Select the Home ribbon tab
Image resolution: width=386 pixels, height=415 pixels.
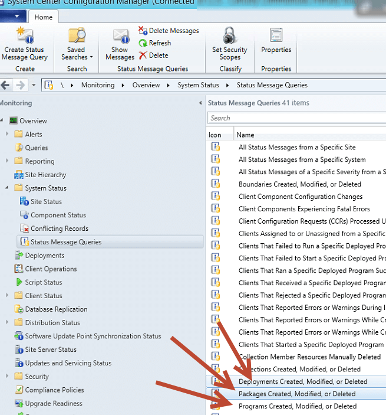click(44, 17)
